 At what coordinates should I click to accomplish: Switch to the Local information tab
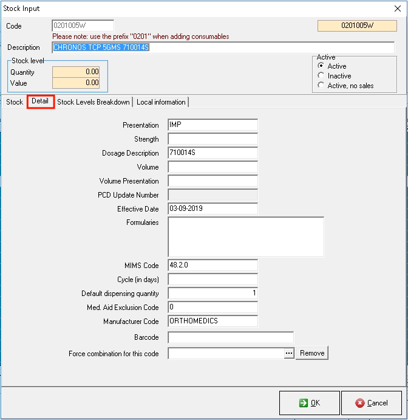tap(161, 102)
